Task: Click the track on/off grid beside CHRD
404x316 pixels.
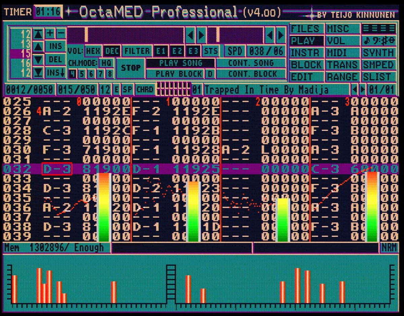Action: 174,89
